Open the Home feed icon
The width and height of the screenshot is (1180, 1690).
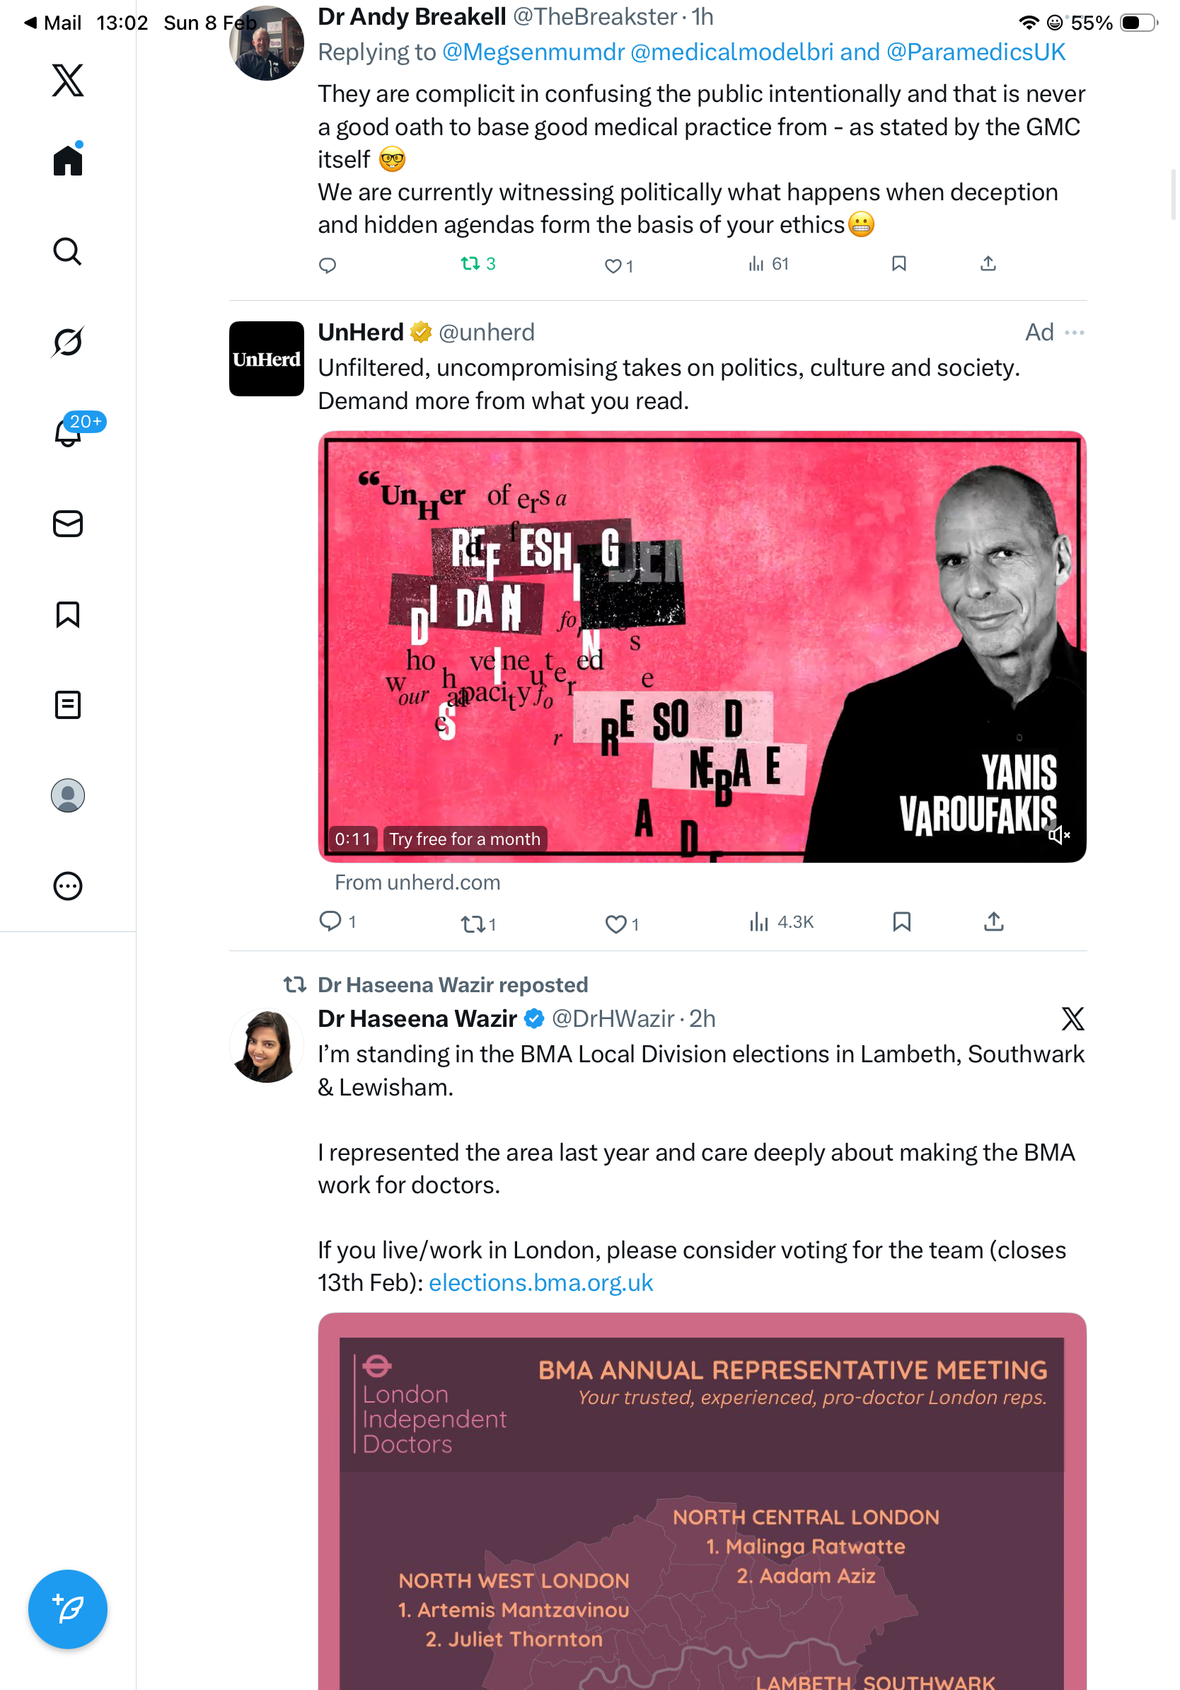(x=68, y=160)
